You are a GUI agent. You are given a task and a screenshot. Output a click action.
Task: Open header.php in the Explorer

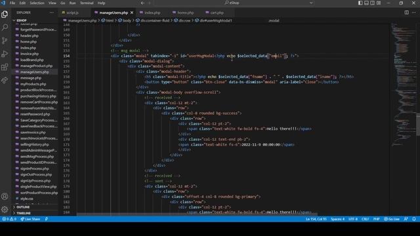point(30,35)
